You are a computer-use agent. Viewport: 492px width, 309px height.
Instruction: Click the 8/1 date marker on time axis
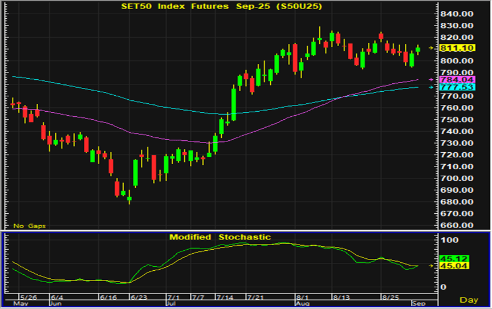[303, 298]
